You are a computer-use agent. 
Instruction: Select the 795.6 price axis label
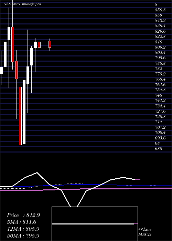tap(160, 58)
